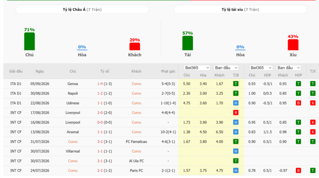Select handicap 0/0.5 in Napoli row
Screen dimensions: 319x178
pyautogui.click(x=267, y=93)
